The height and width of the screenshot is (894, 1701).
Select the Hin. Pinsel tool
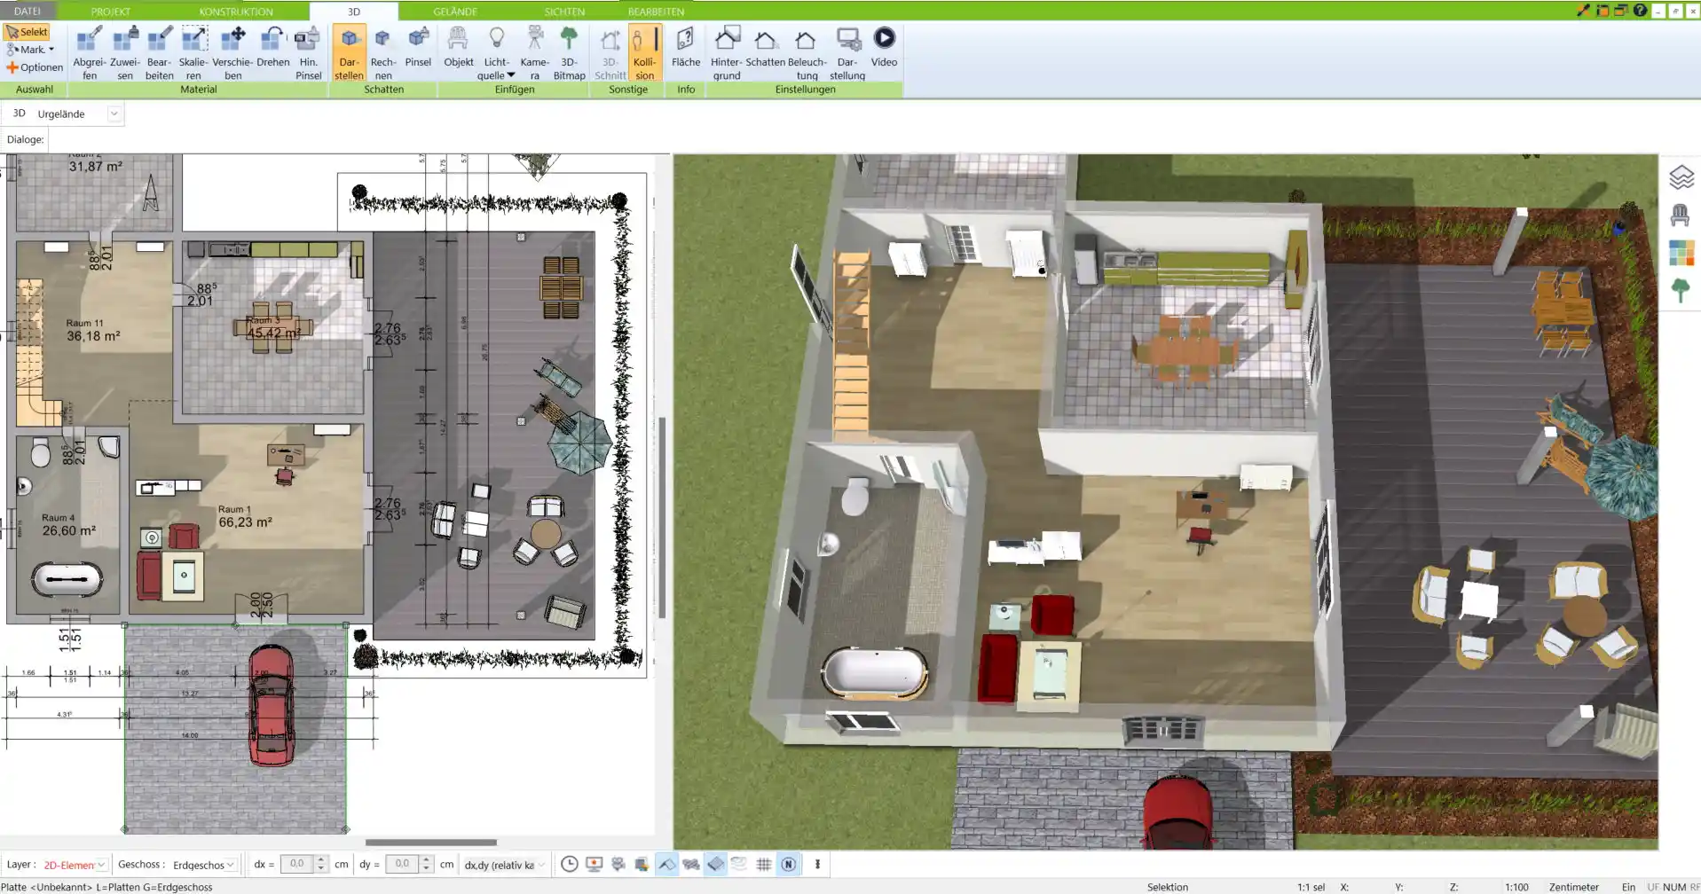[308, 53]
